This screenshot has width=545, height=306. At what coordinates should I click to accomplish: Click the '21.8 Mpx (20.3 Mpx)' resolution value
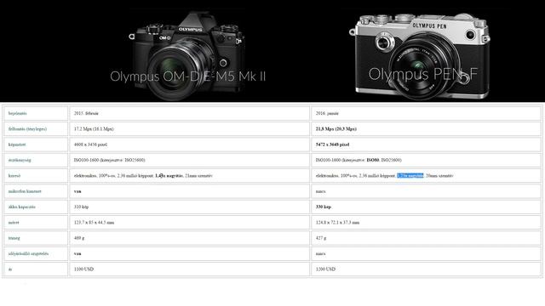[x=336, y=129]
